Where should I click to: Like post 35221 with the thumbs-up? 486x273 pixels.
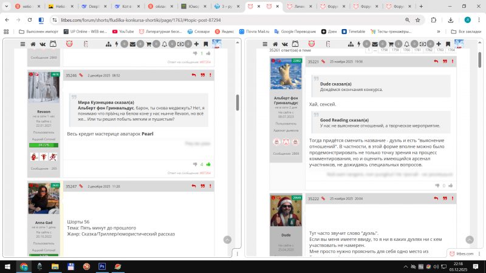[450, 185]
